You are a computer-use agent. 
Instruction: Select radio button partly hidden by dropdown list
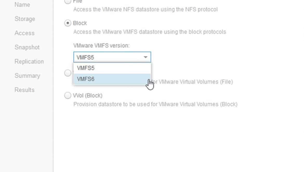point(68,73)
